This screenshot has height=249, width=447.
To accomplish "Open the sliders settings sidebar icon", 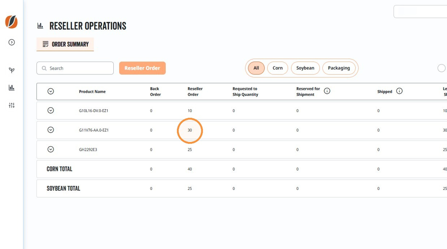I will [x=12, y=105].
